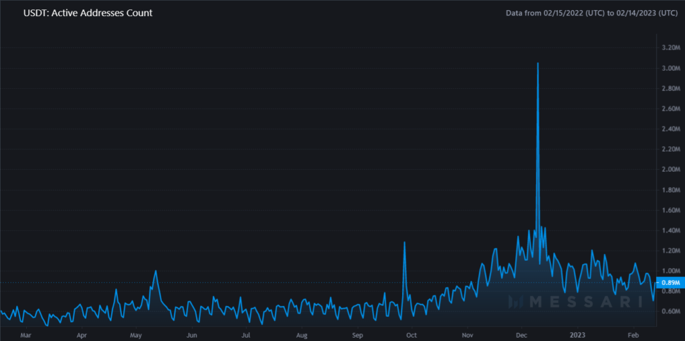685x341 pixels.
Task: Click the Jul x-axis label
Action: point(246,336)
